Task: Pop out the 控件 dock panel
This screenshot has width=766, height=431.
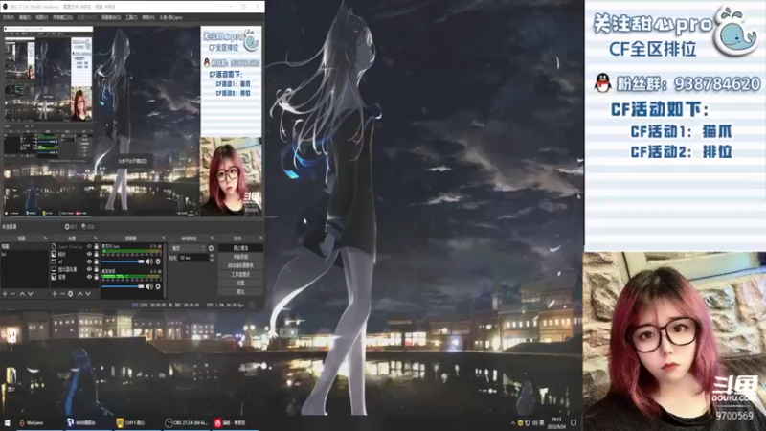Action: 260,238
